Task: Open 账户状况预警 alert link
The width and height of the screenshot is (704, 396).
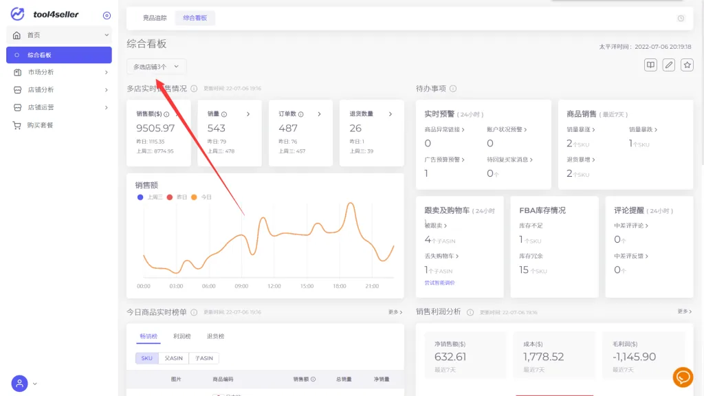Action: pyautogui.click(x=507, y=129)
